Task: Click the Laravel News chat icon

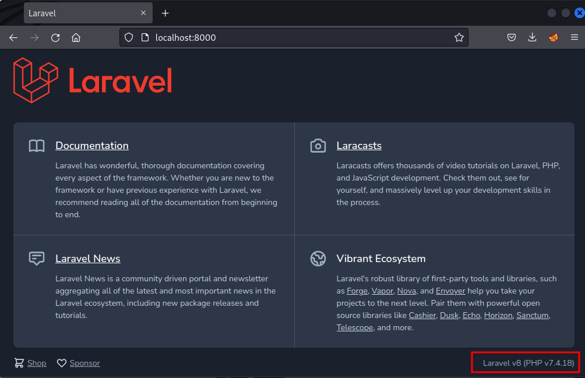Action: (x=37, y=259)
